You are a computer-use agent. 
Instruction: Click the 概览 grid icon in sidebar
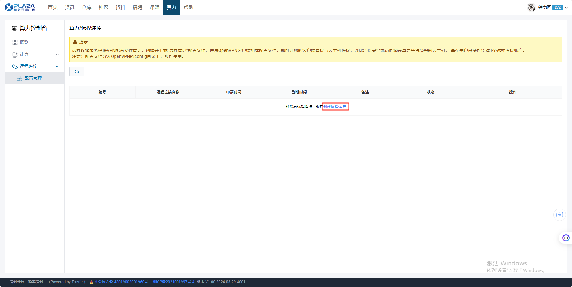point(15,43)
